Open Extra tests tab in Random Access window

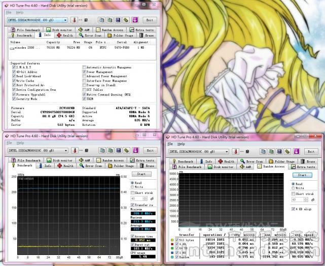[303, 167]
